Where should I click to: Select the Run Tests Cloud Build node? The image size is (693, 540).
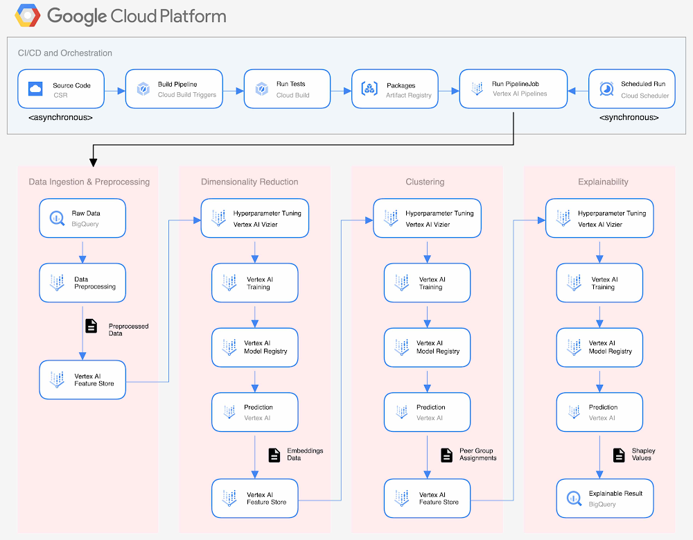(x=288, y=89)
